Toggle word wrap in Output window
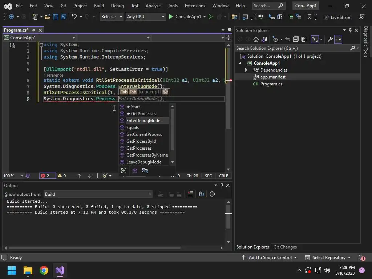Image resolution: width=372 pixels, height=279 pixels. coord(201,194)
